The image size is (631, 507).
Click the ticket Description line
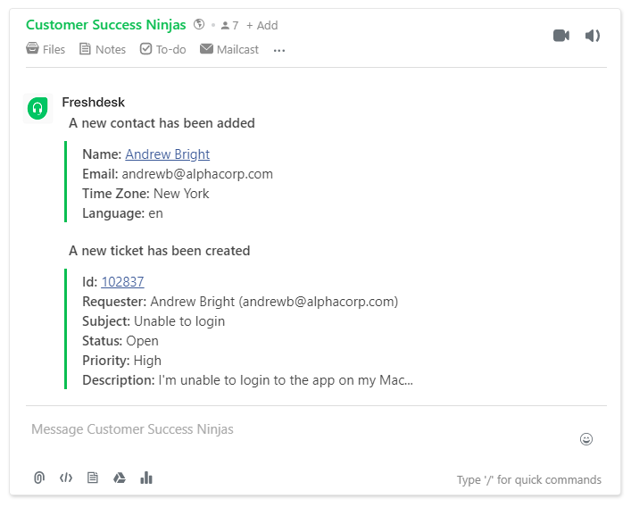pos(247,380)
